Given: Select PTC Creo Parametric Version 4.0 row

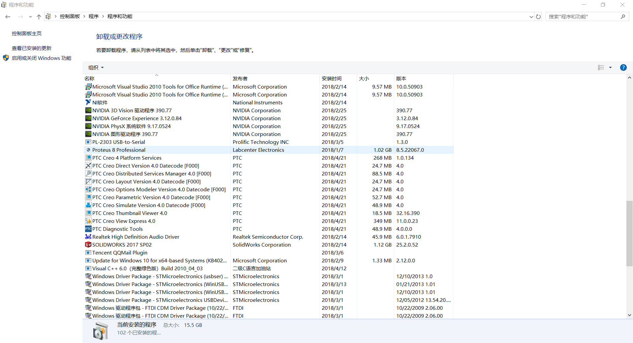Looking at the screenshot, I should [x=268, y=197].
